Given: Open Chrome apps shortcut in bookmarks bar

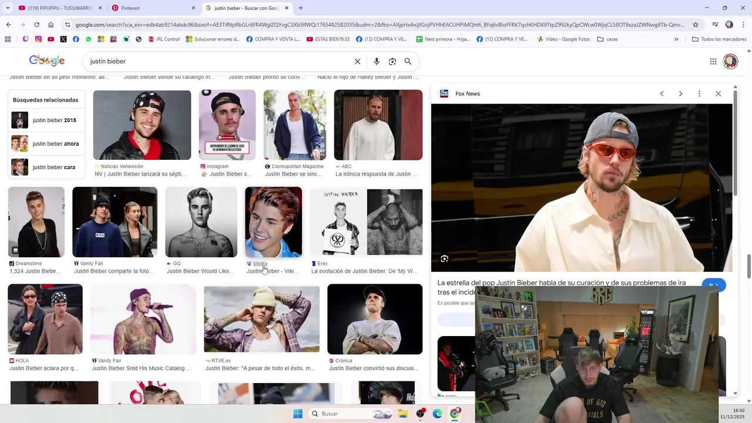Looking at the screenshot, I should 8,39.
